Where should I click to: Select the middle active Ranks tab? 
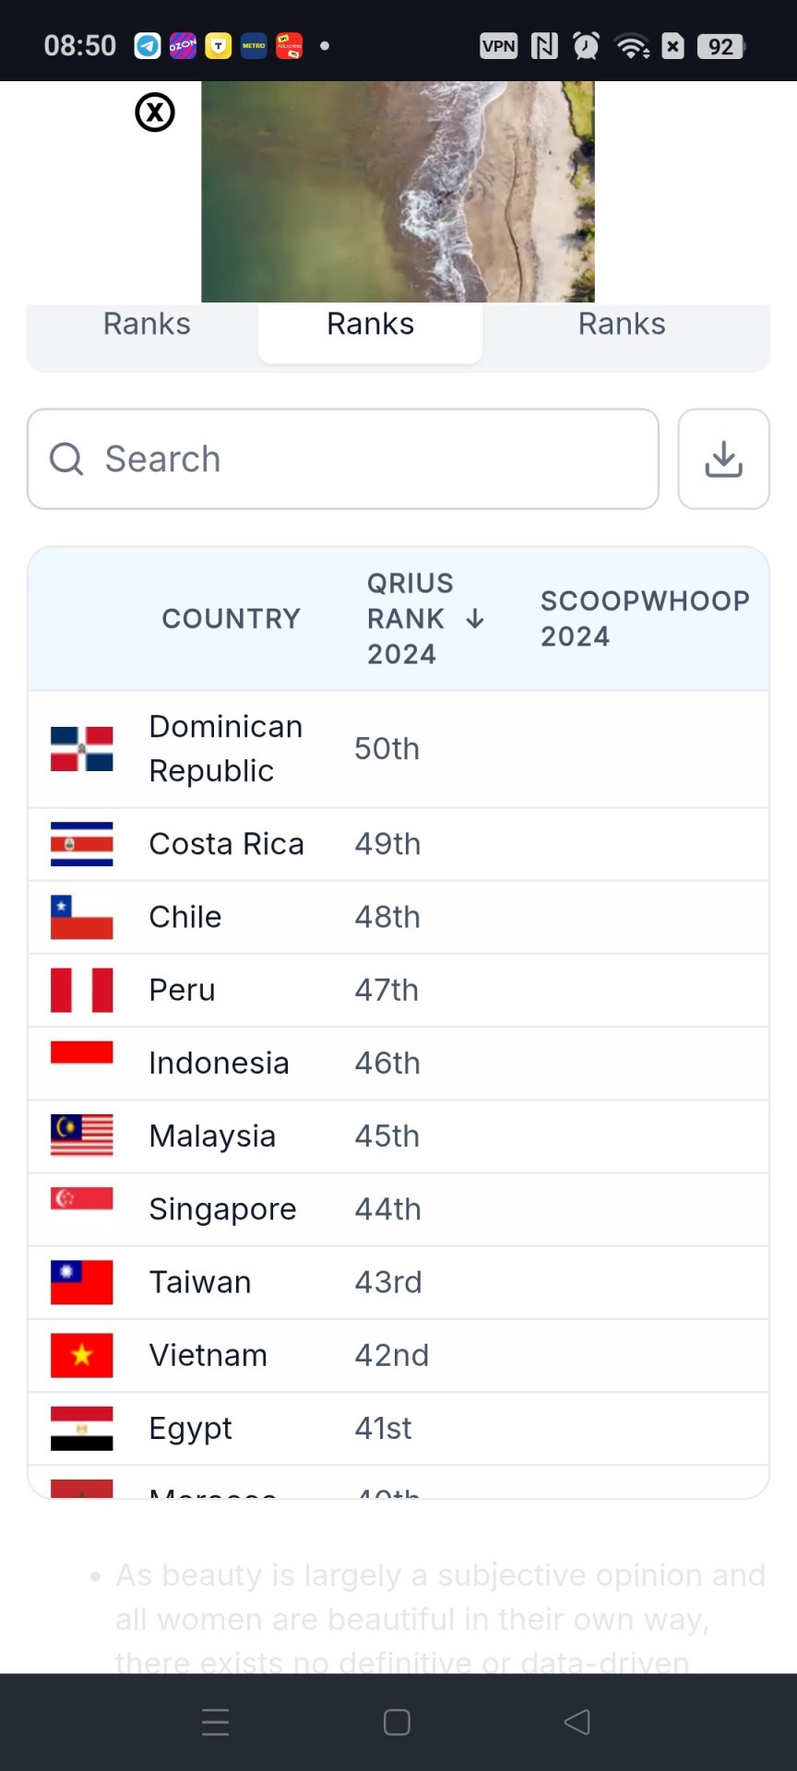pos(370,330)
